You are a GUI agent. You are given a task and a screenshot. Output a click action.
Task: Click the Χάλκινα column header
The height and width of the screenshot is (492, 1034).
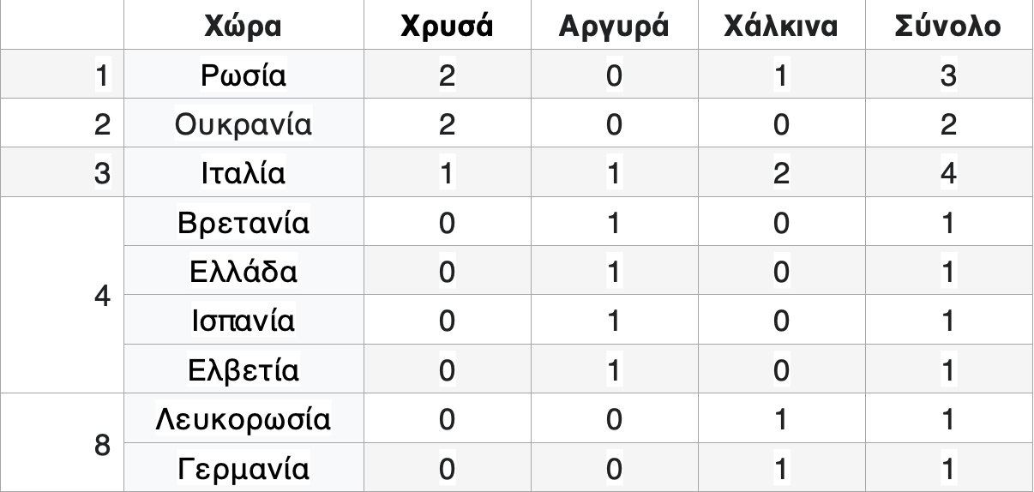[780, 27]
